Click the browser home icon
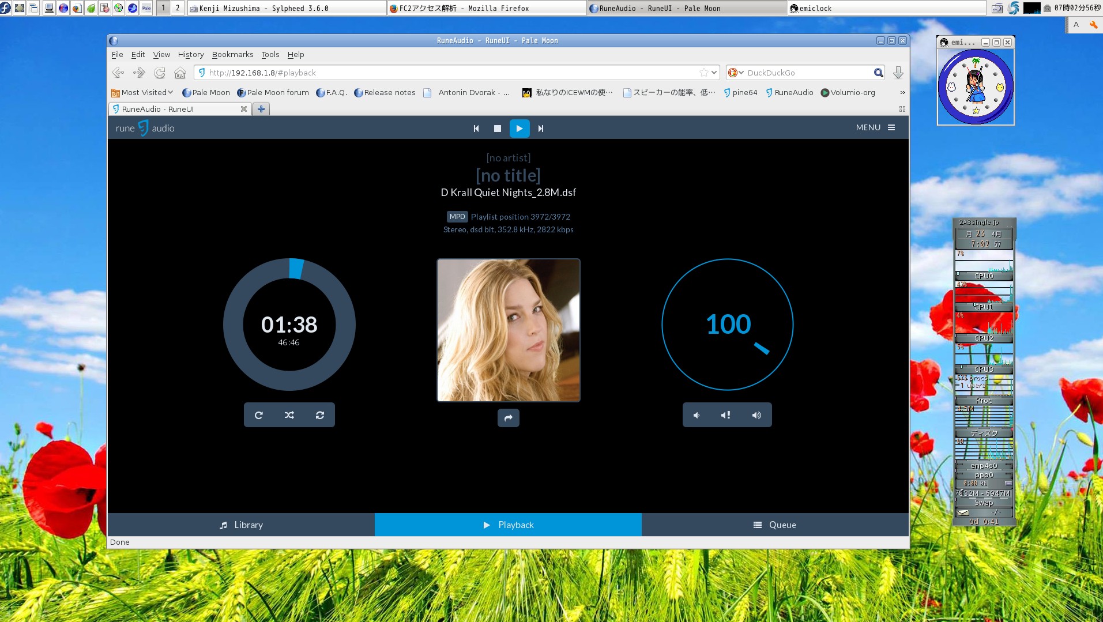Viewport: 1103px width, 622px height. coord(180,73)
